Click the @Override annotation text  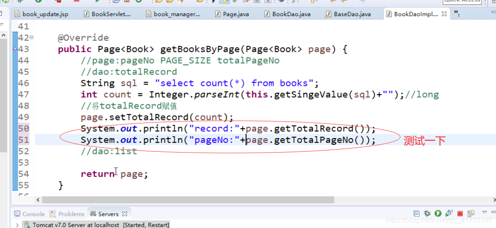tap(83, 38)
